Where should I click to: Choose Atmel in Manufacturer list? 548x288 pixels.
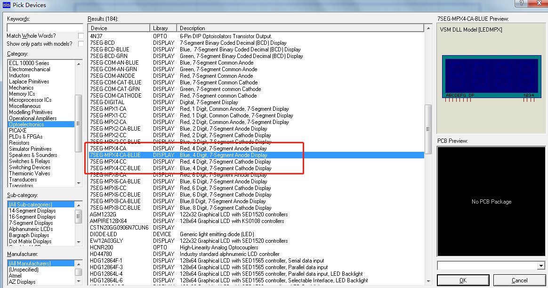[x=16, y=276]
